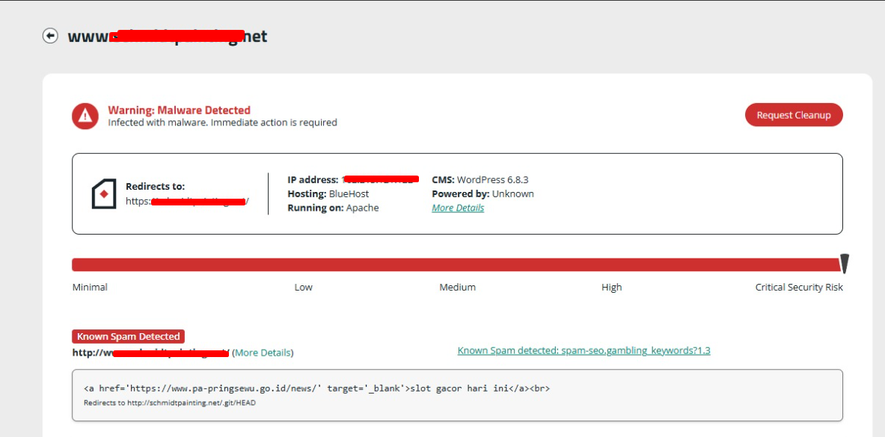Image resolution: width=885 pixels, height=437 pixels.
Task: Open More Details link beside infected URL
Action: point(263,353)
